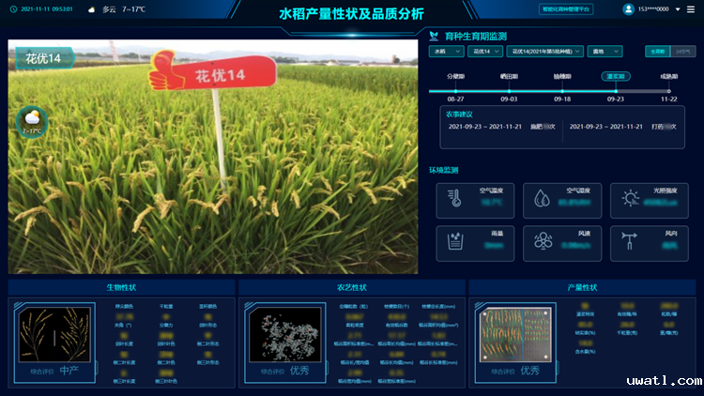Click the 08-27 timeline date

click(455, 99)
